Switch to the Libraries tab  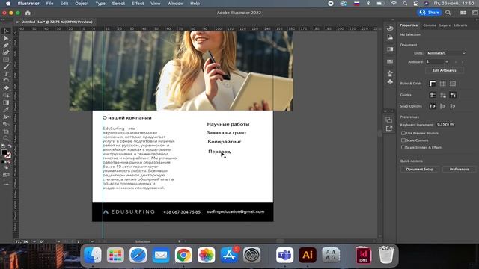[x=460, y=25]
